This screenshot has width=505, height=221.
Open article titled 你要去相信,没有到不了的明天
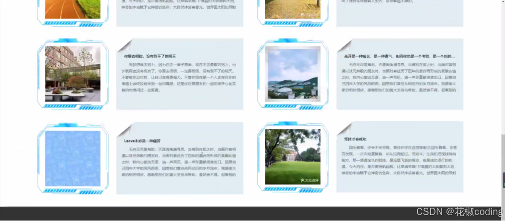(150, 56)
